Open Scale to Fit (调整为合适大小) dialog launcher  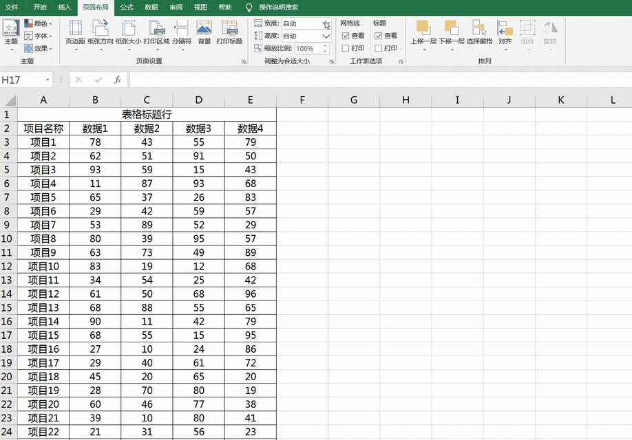[332, 62]
